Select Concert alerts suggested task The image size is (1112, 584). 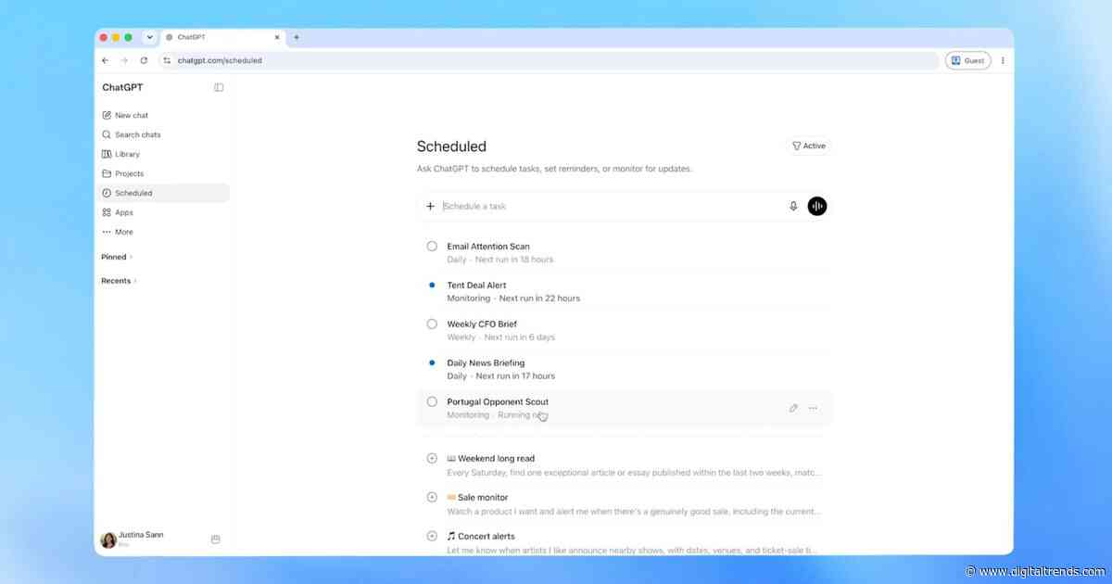pyautogui.click(x=625, y=541)
